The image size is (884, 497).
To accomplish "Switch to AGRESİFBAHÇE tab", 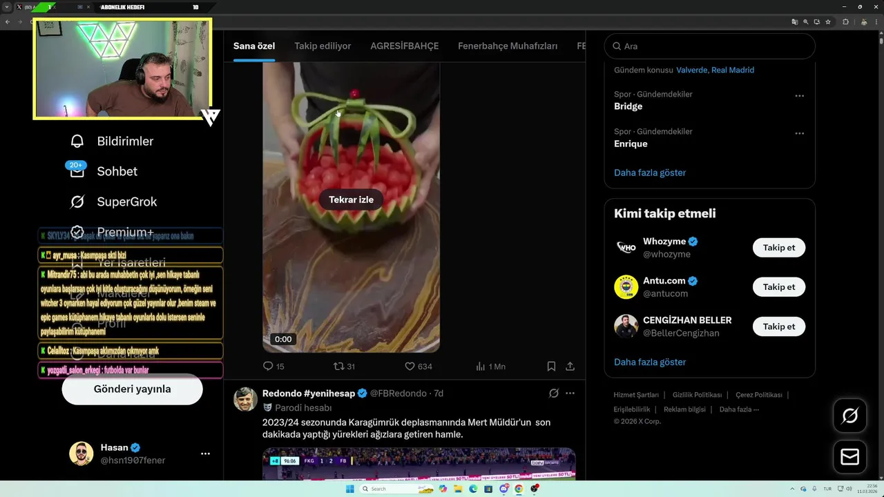I will tap(405, 46).
